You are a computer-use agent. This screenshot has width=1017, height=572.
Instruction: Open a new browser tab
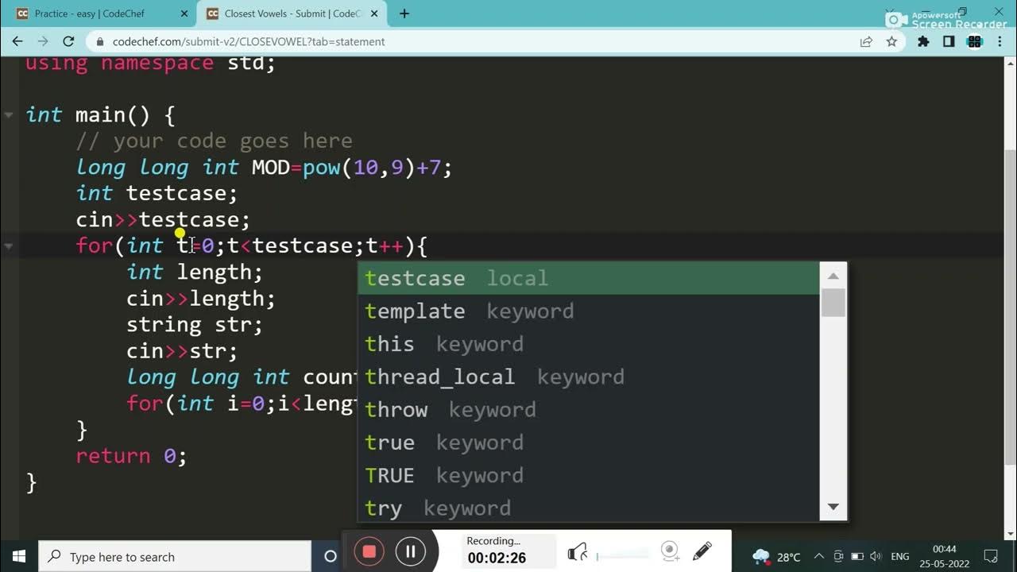404,14
